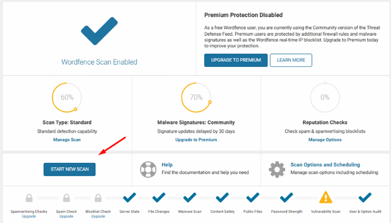This screenshot has width=391, height=223.
Task: Click the Vulnerability Scan warning triangle
Action: tap(326, 197)
